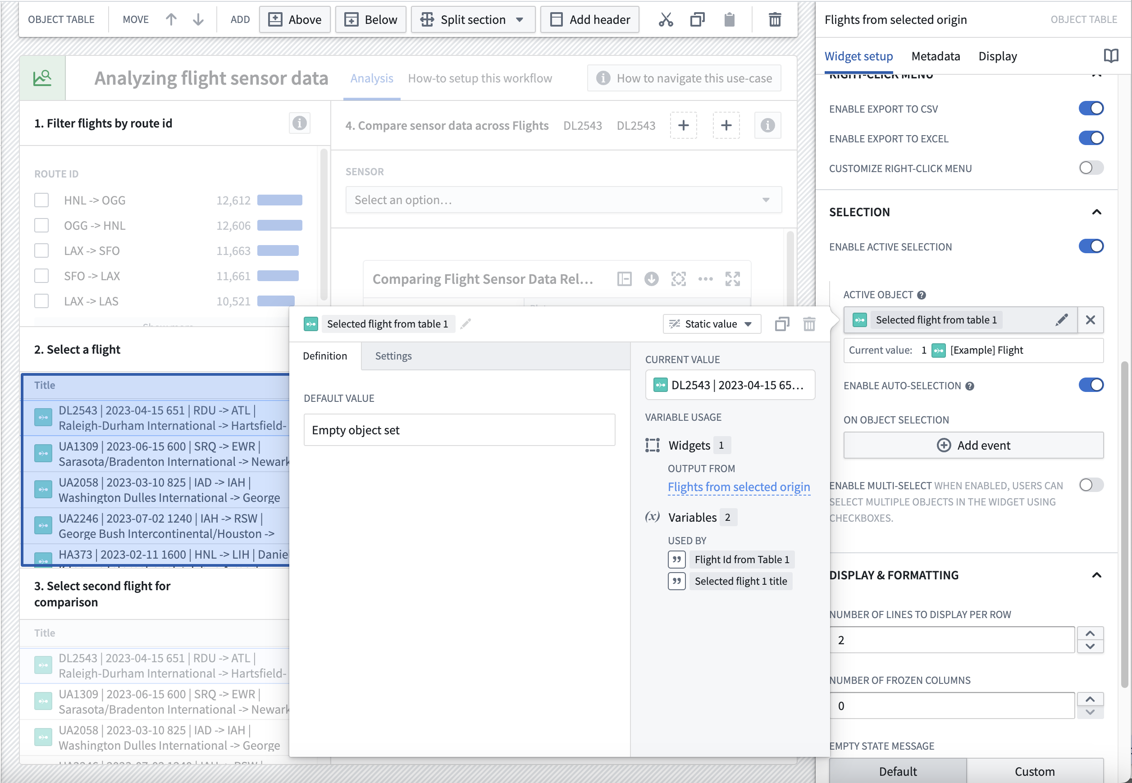Toggle Enable Export to Excel
The width and height of the screenshot is (1132, 783).
[1091, 138]
